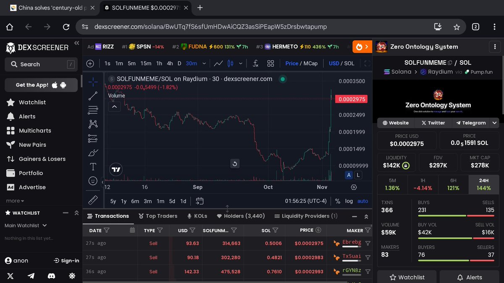504x283 pixels.
Task: Select the brush drawing tool
Action: pyautogui.click(x=93, y=153)
